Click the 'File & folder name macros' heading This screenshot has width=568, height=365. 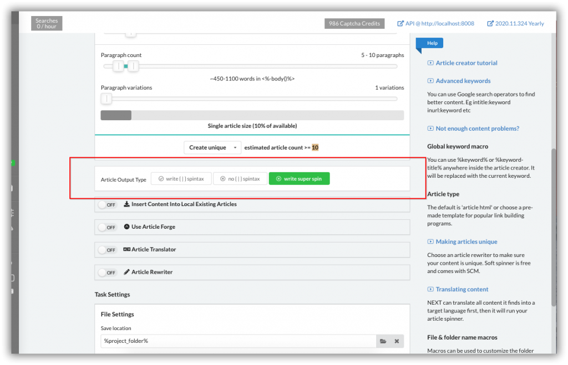462,337
